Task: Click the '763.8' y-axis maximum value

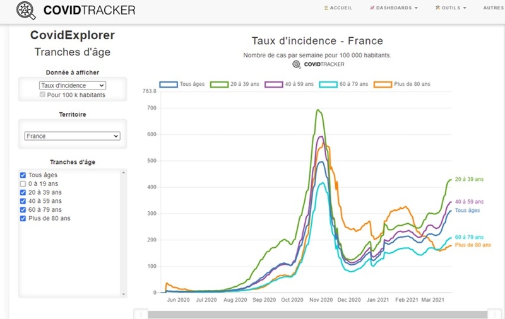Action: coord(150,91)
